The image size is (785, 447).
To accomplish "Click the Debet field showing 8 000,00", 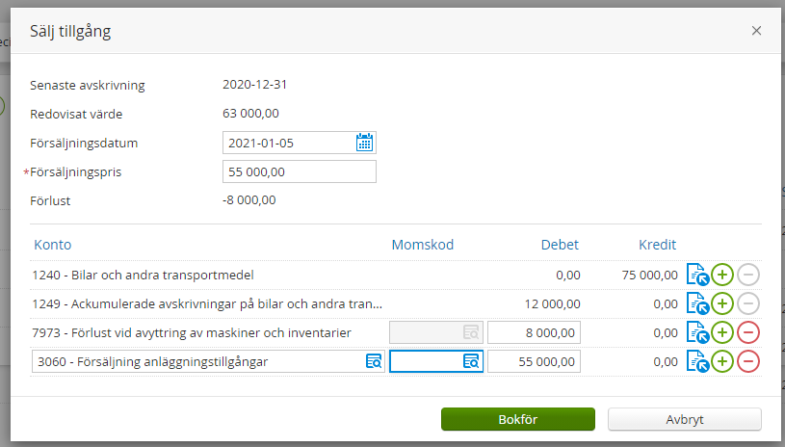I will (533, 332).
